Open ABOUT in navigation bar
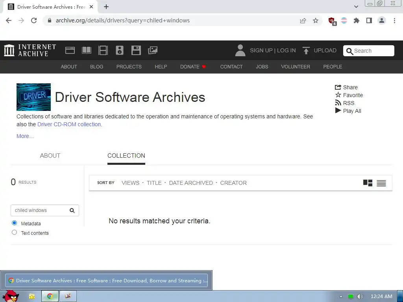 69,67
